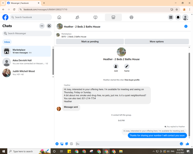Click Windows taskbar search box
The height and width of the screenshot is (154, 193).
[29, 151]
